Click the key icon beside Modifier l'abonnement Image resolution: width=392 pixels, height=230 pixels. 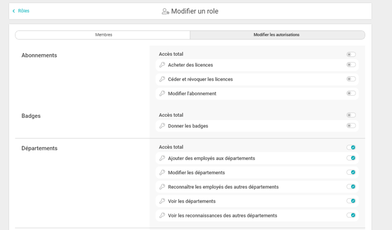162,93
